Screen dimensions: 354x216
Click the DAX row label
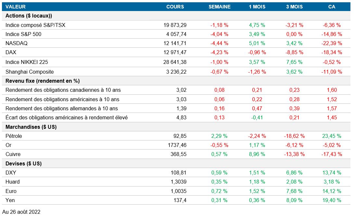click(11, 52)
